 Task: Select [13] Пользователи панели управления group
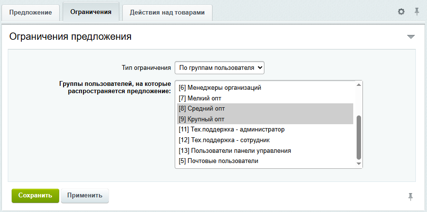tap(265, 150)
